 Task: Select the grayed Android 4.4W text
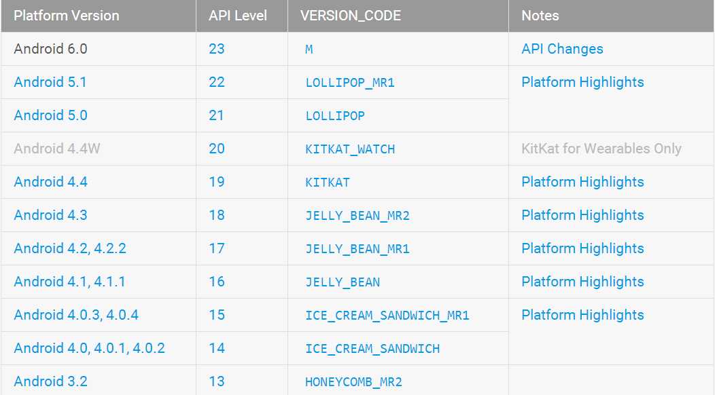coord(57,149)
